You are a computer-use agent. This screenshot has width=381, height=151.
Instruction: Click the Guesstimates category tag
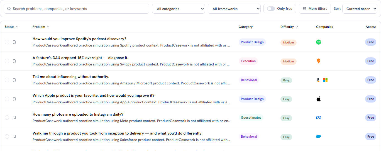point(251,118)
